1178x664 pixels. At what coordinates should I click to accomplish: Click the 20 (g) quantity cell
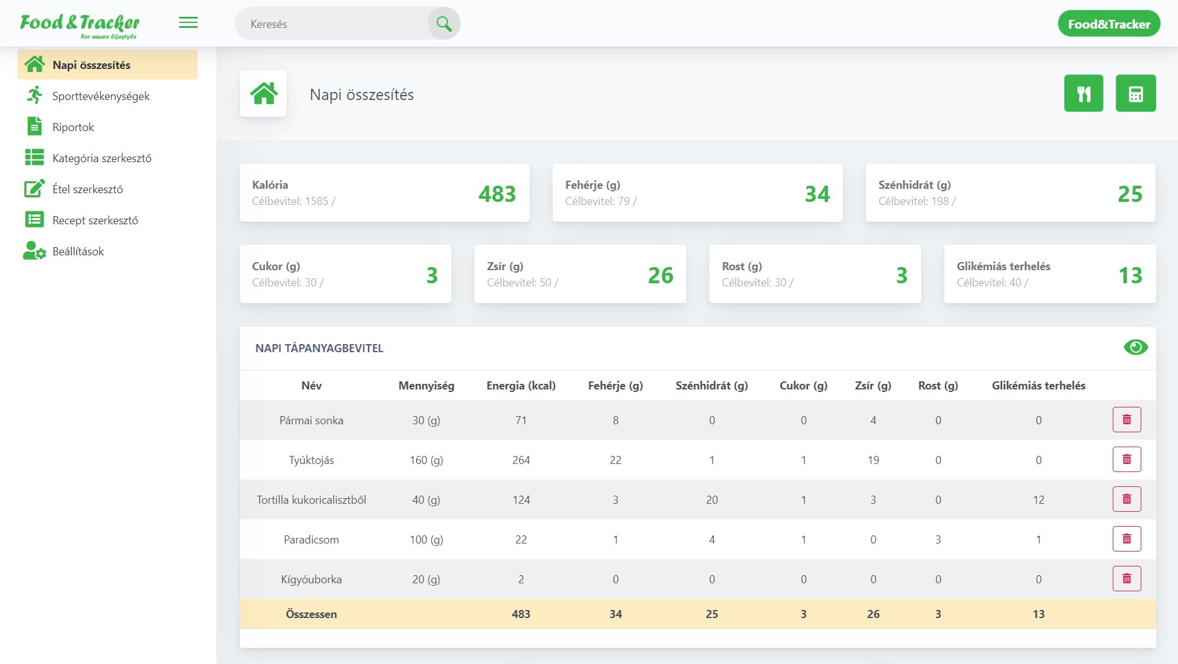click(426, 579)
